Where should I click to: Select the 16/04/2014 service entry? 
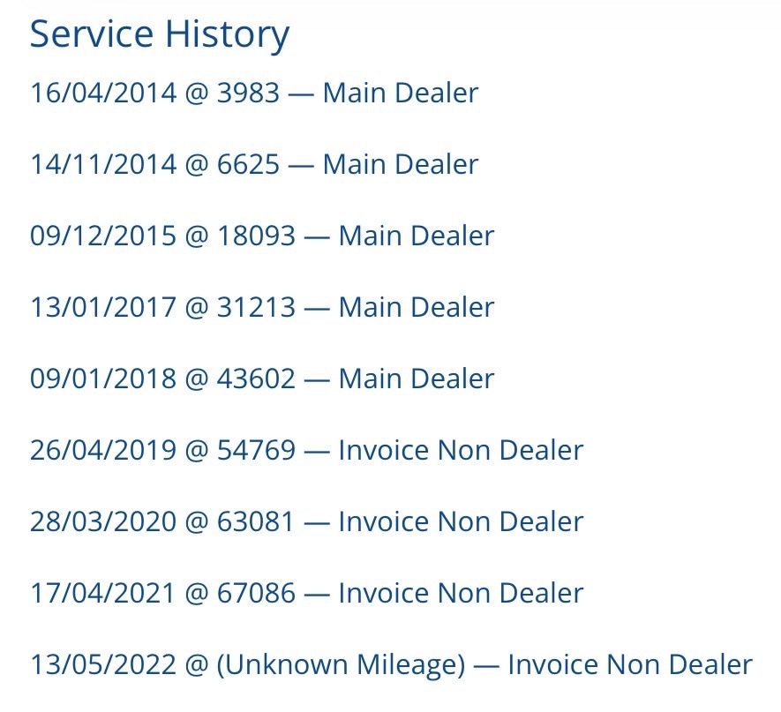(254, 93)
